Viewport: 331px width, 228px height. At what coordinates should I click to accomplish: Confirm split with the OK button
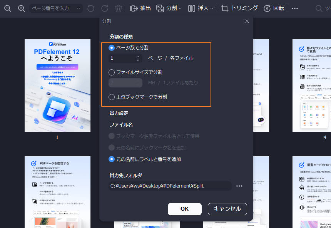click(184, 209)
